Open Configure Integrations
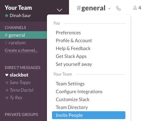Image resolution: width=144 pixels, height=121 pixels. click(x=79, y=92)
